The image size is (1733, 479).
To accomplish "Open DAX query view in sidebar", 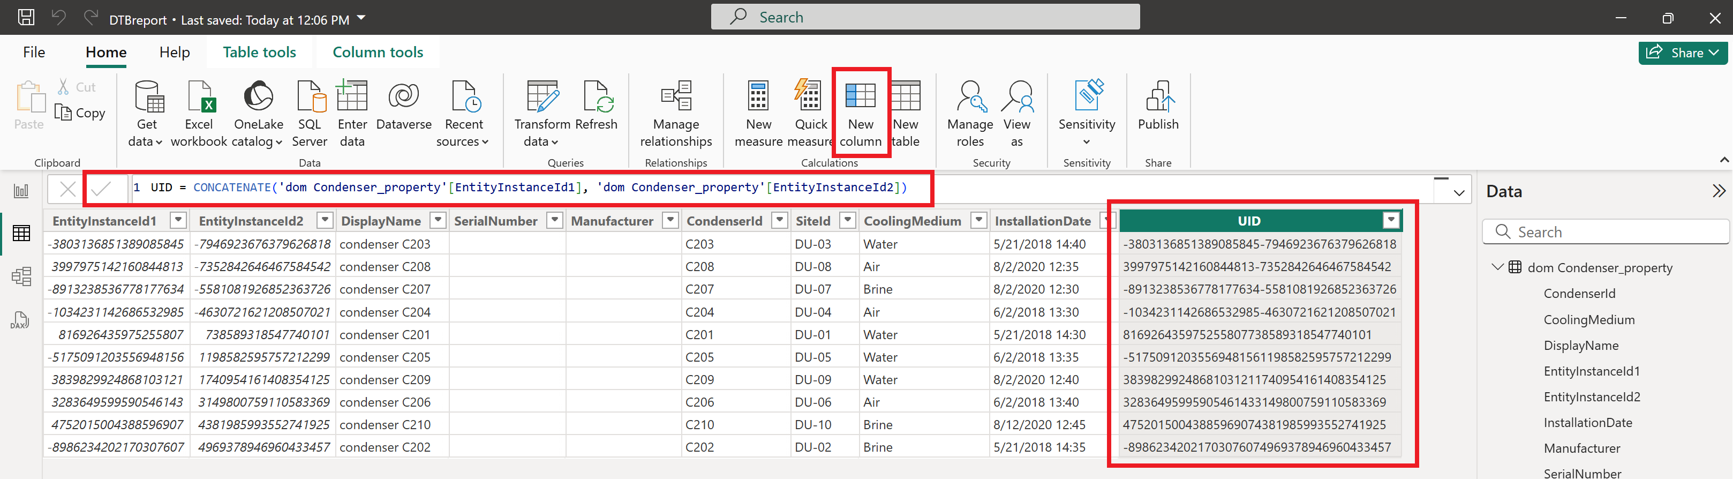I will (x=20, y=319).
